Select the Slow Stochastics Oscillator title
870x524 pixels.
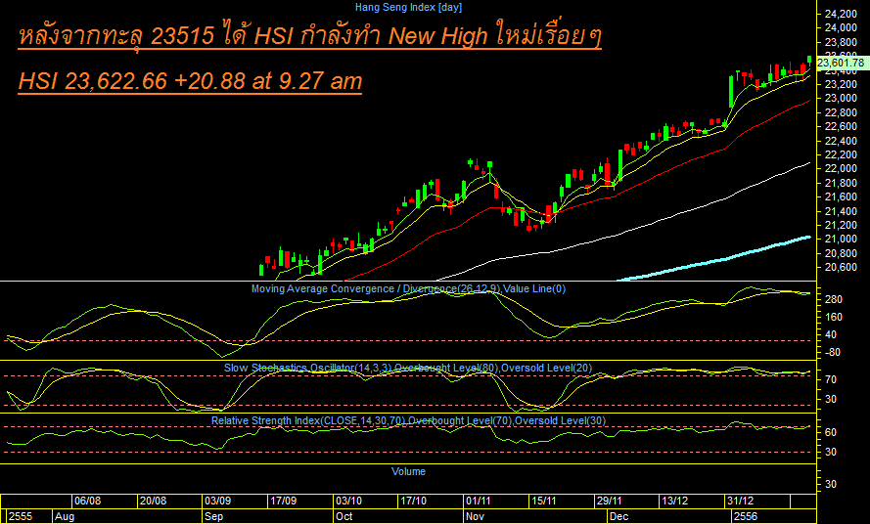tap(408, 368)
